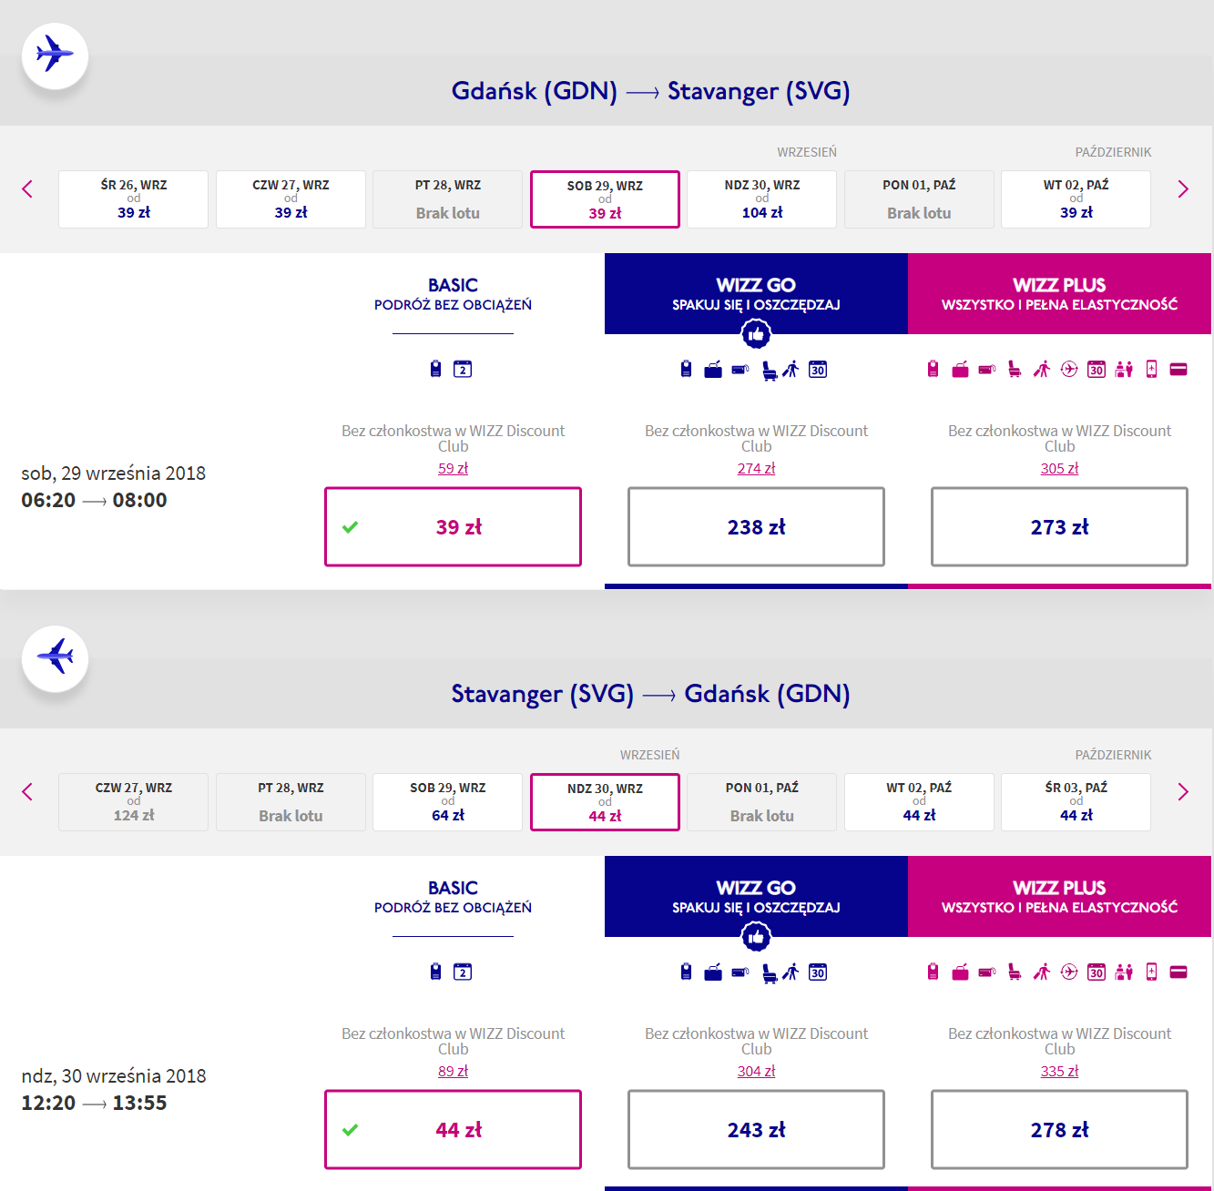Select return date ŚR 03, PAŹ
Image resolution: width=1214 pixels, height=1191 pixels.
pyautogui.click(x=1076, y=801)
